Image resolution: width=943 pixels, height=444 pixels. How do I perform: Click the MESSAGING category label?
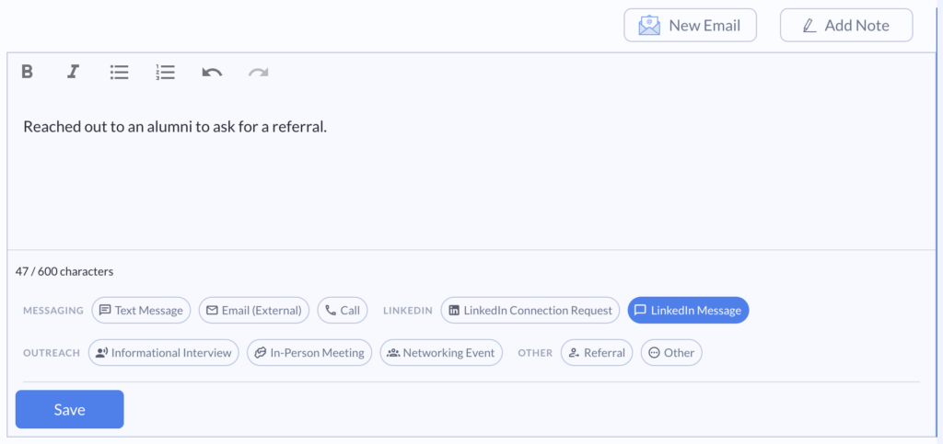pyautogui.click(x=53, y=311)
